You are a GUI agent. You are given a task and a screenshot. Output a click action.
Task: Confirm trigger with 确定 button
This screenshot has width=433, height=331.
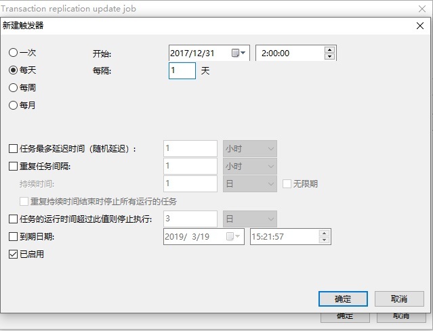[x=343, y=299]
